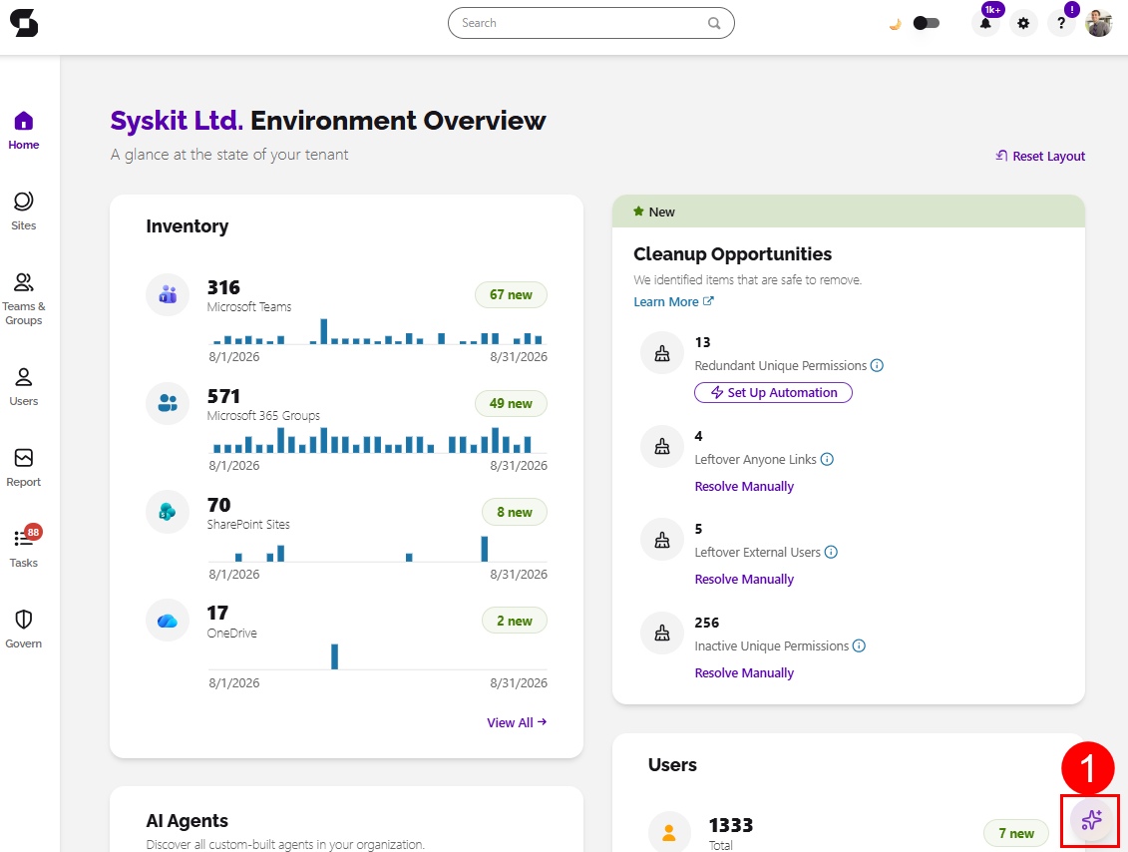Open notifications bell with 1k+ badge
The width and height of the screenshot is (1128, 852).
click(x=985, y=23)
